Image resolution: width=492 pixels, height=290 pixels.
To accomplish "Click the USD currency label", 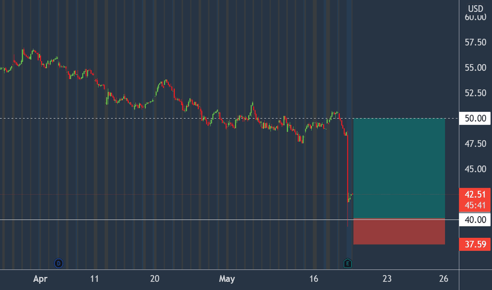I will pyautogui.click(x=475, y=8).
